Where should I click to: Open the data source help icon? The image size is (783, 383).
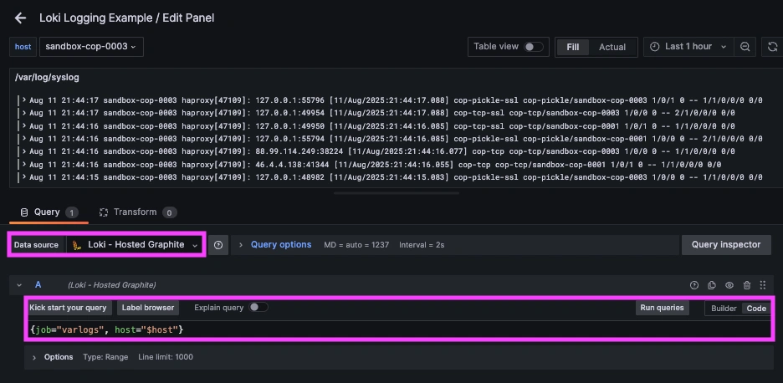click(x=218, y=245)
